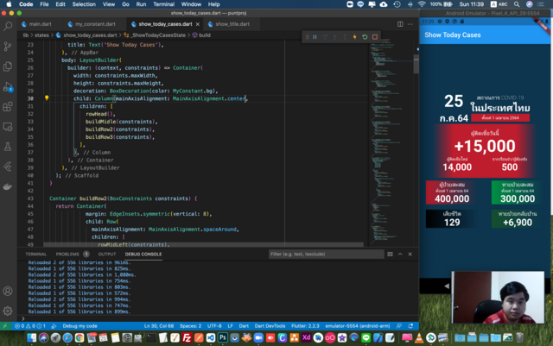The image size is (553, 346).
Task: Open the Go menu
Action: tap(125, 4)
